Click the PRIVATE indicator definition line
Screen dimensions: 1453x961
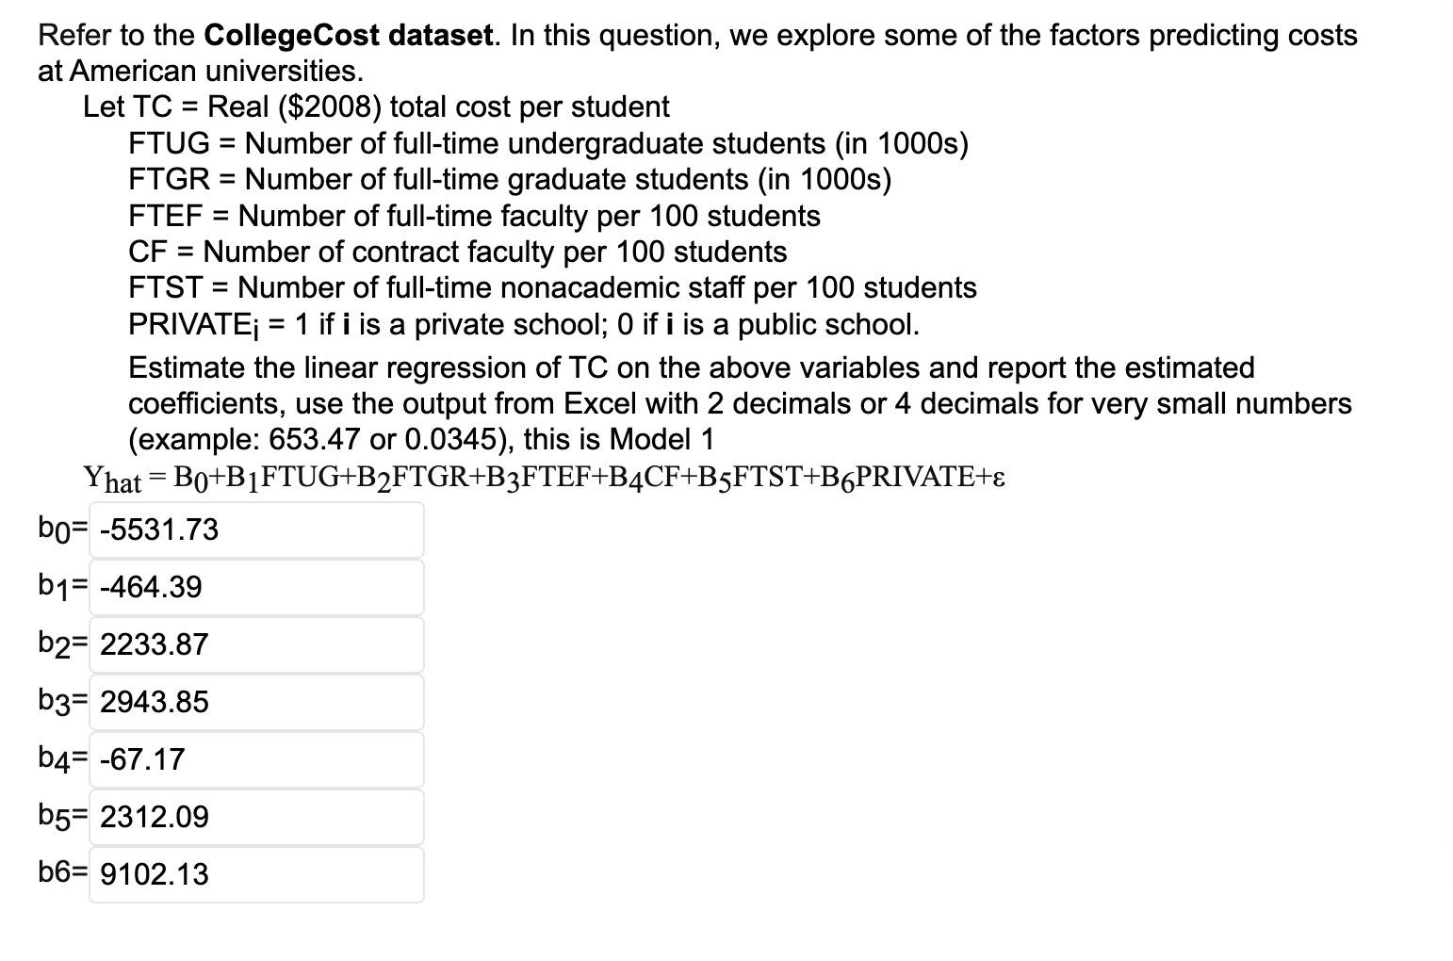(x=524, y=323)
